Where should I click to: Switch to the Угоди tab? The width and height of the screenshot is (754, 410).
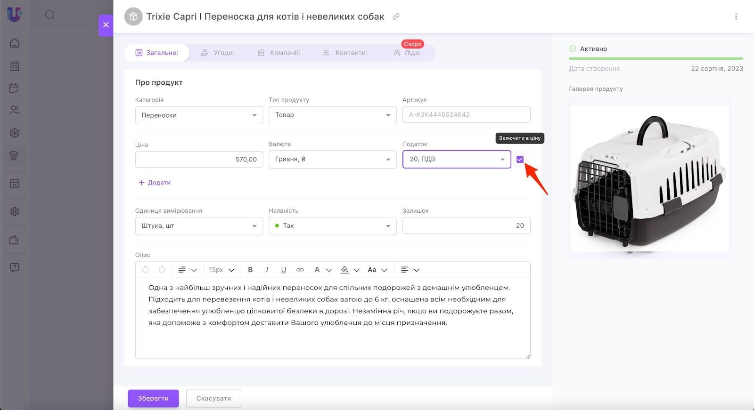click(218, 53)
